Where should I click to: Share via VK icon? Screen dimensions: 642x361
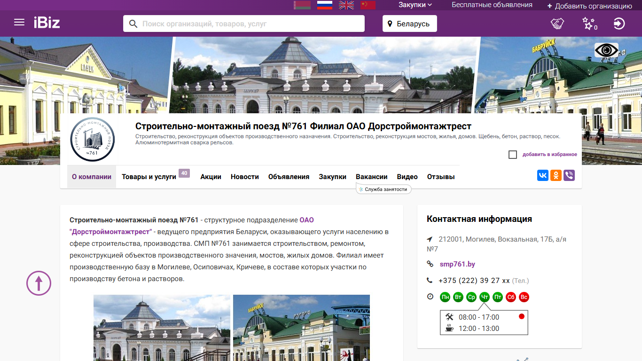[x=543, y=175]
